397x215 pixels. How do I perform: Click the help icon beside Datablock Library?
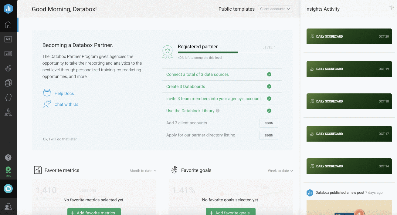pos(218,111)
